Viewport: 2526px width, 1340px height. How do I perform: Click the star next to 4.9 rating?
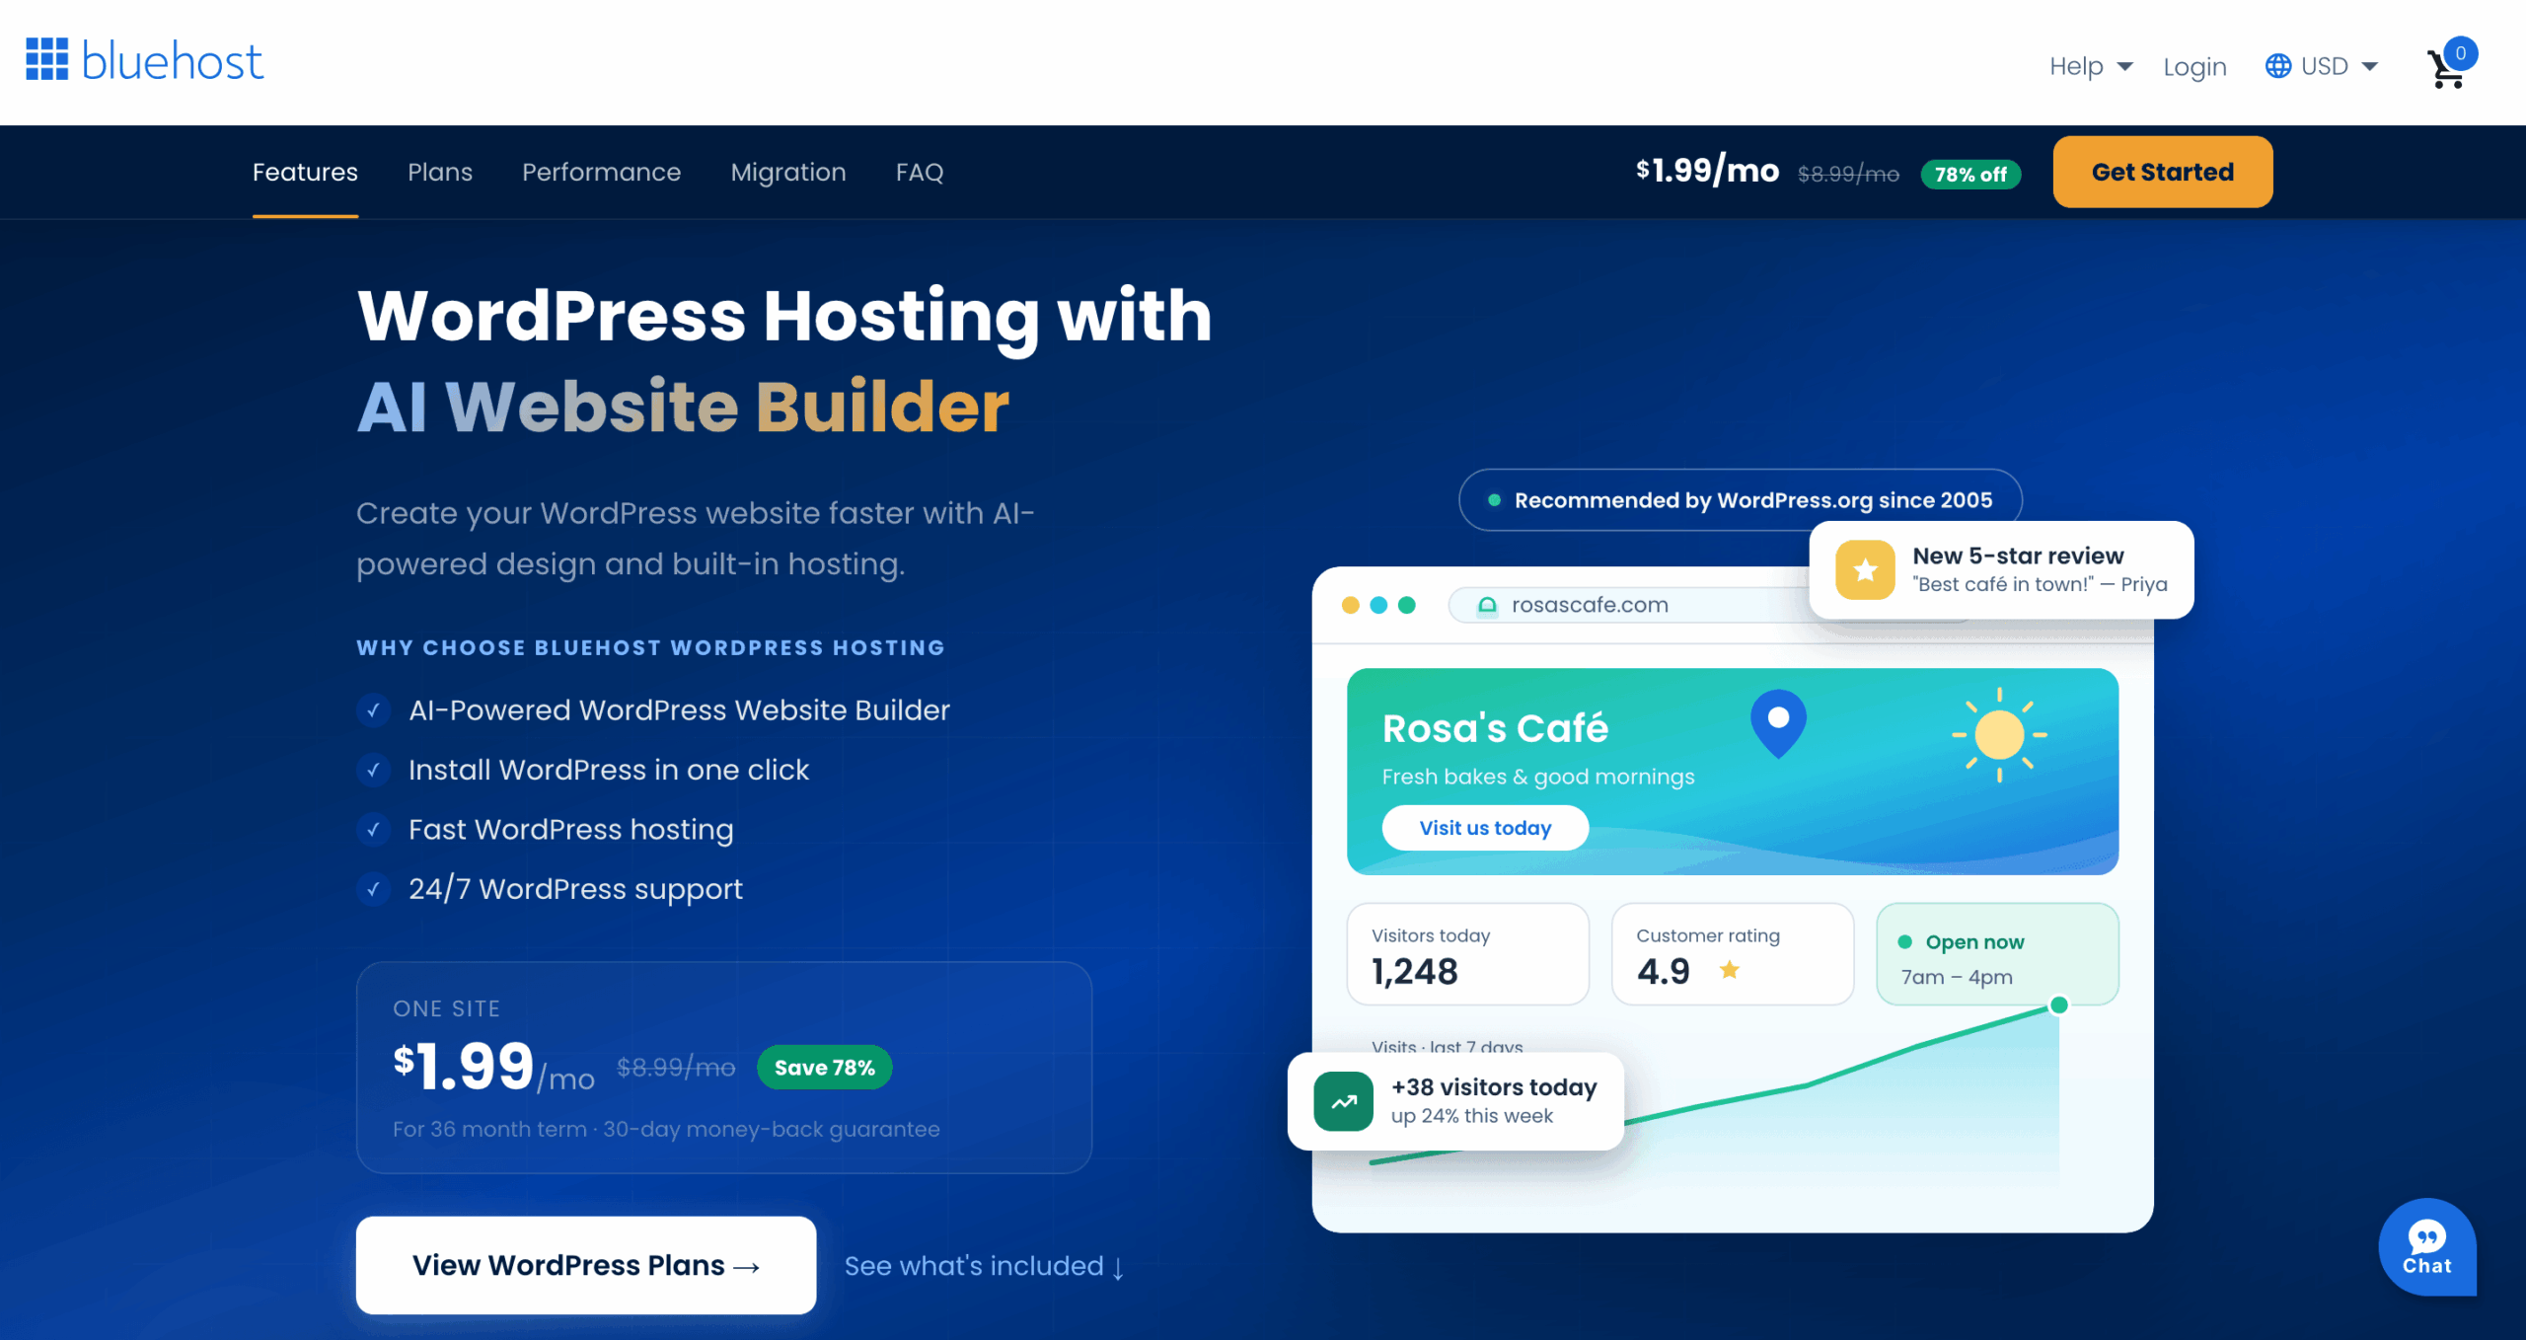(x=1729, y=970)
